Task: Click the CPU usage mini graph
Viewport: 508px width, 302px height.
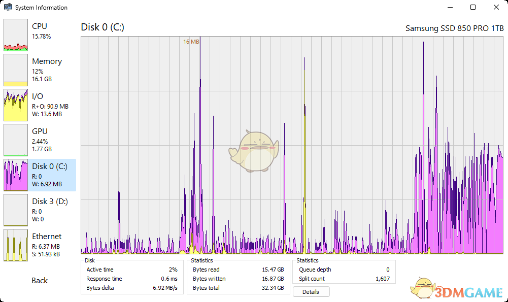Action: tap(16, 36)
